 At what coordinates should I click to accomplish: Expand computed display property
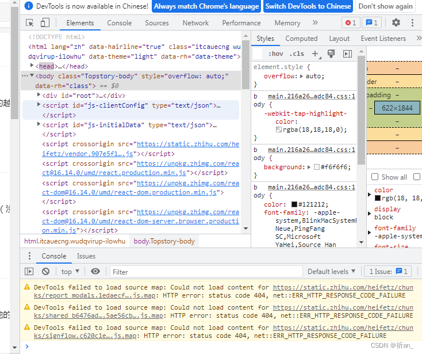point(370,214)
